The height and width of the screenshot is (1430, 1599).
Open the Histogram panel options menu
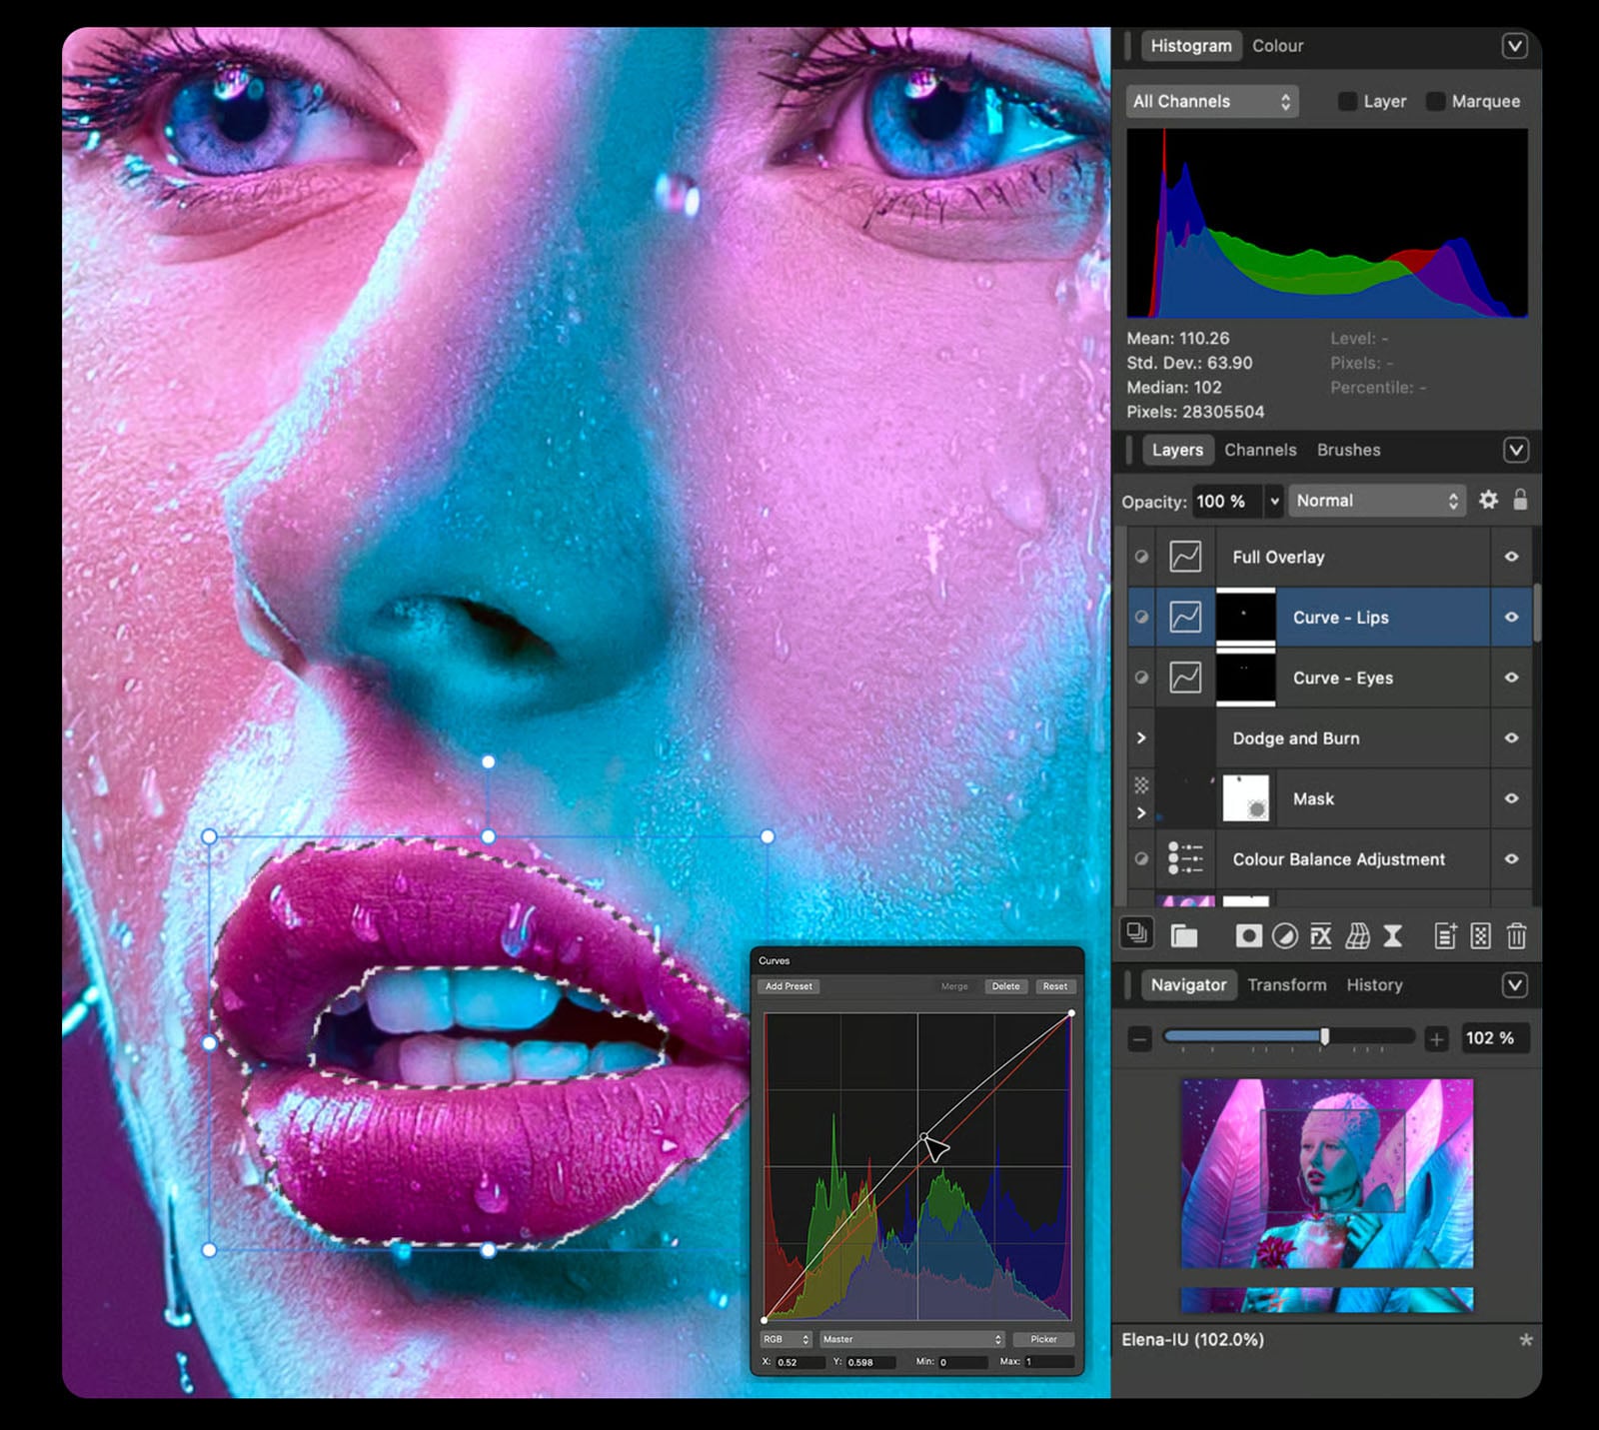(1515, 46)
